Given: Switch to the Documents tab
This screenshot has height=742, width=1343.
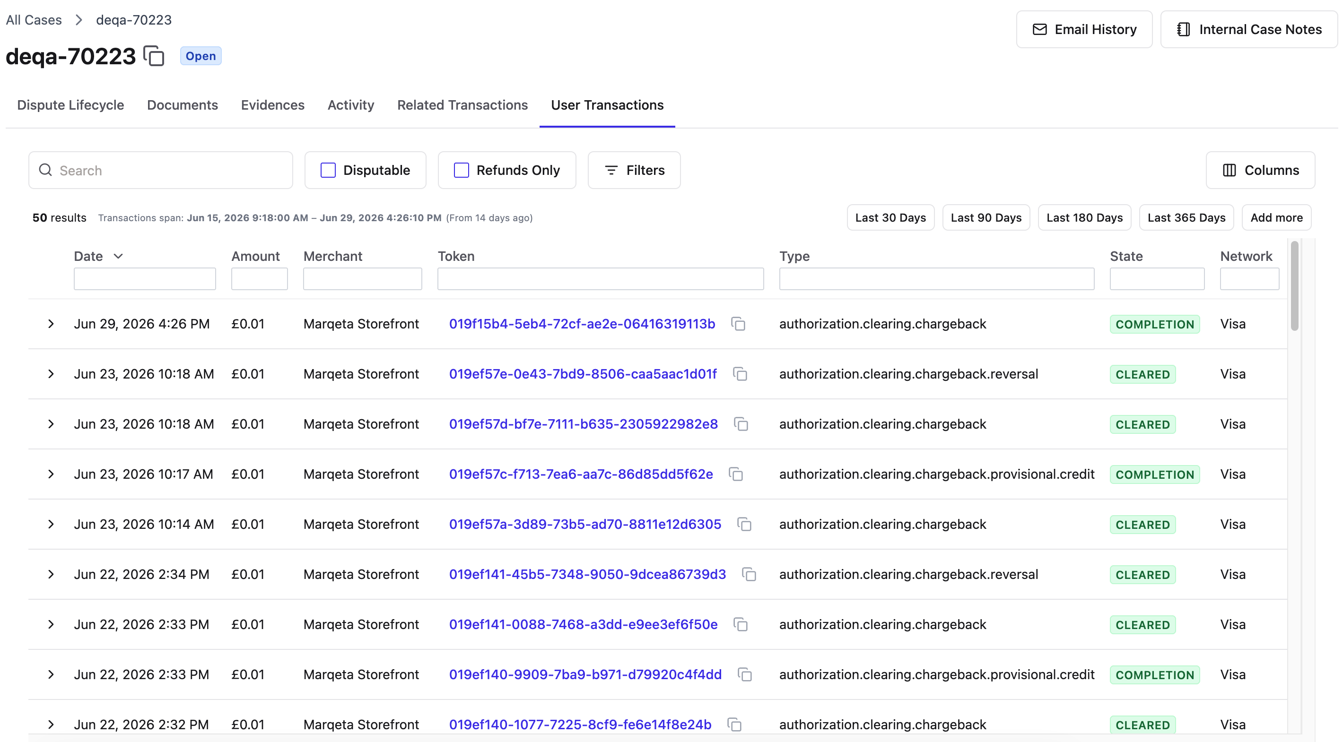Looking at the screenshot, I should [183, 105].
